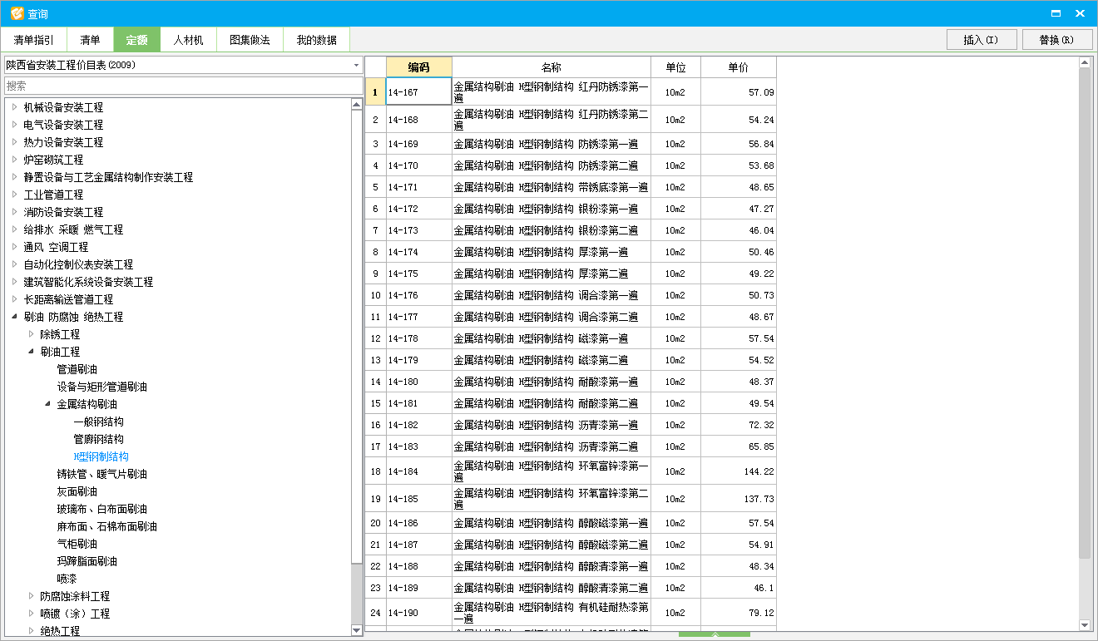Expand the 工业管道工程 node
This screenshot has width=1098, height=641.
(x=14, y=195)
